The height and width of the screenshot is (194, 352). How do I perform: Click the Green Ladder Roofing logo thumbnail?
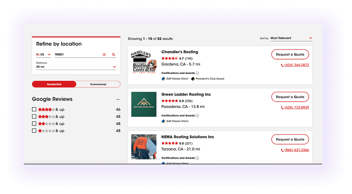point(144,104)
